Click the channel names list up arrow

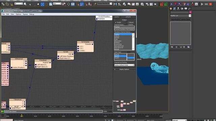click(133, 34)
